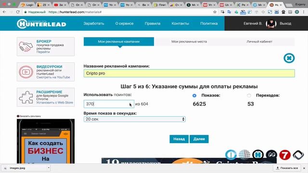Click the globe floating icon at the bottom
The width and height of the screenshot is (308, 173).
[244, 155]
